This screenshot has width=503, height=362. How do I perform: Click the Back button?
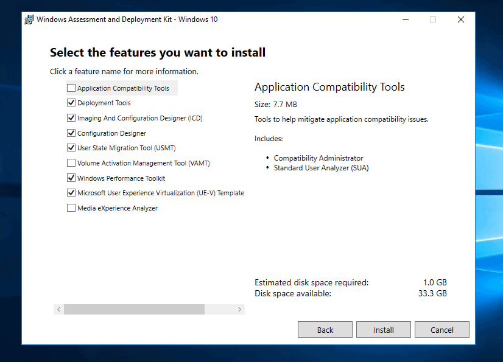pos(325,330)
